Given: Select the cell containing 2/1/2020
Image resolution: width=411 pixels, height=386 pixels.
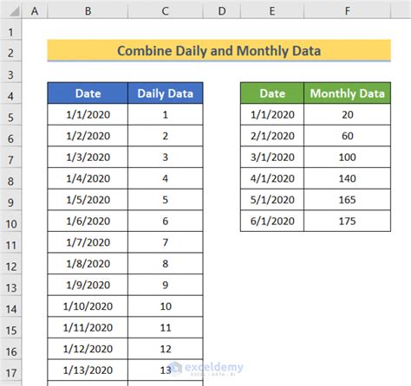Looking at the screenshot, I should pyautogui.click(x=272, y=136).
